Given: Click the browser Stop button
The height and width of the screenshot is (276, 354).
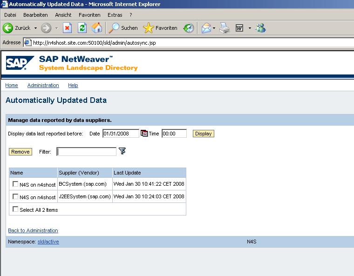Looking at the screenshot, I should coord(67,28).
